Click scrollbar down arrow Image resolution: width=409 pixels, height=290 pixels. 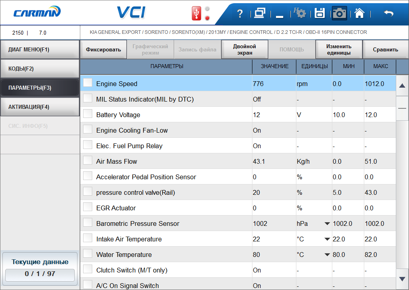click(x=402, y=279)
